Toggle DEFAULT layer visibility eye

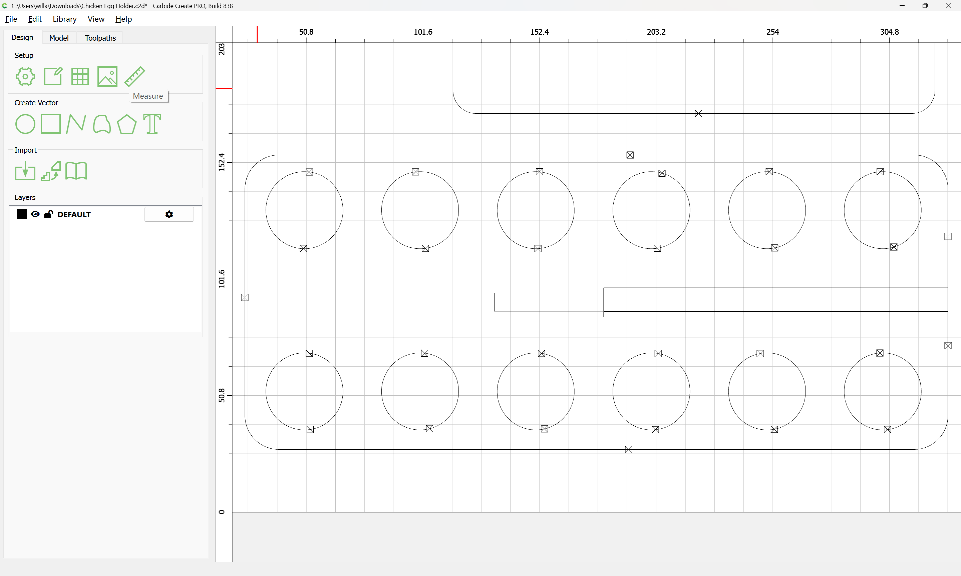[35, 214]
